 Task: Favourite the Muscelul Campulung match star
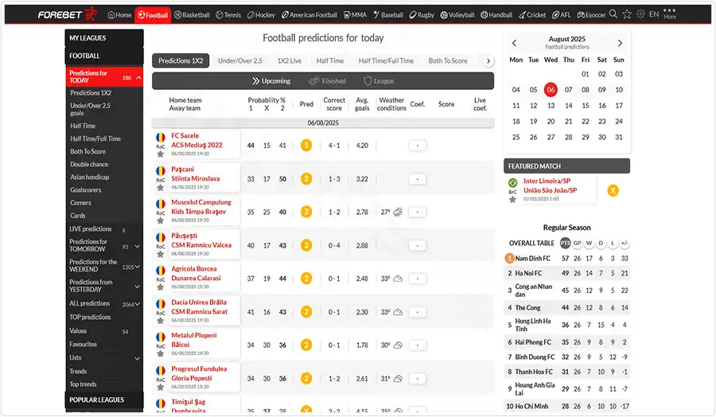160,220
